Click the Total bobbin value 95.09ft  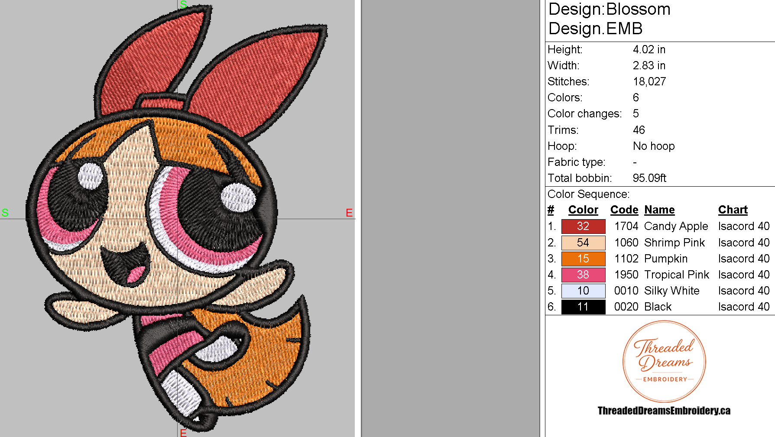tap(649, 178)
